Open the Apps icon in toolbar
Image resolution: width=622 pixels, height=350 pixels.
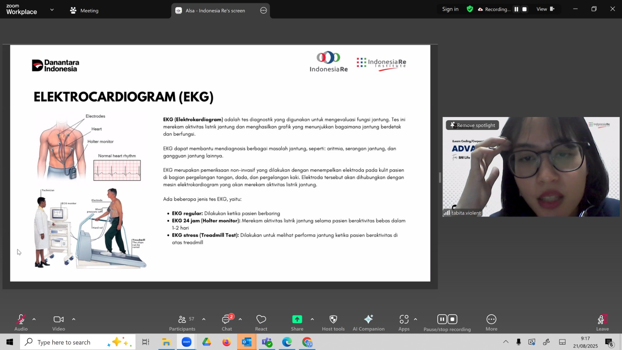point(404,322)
